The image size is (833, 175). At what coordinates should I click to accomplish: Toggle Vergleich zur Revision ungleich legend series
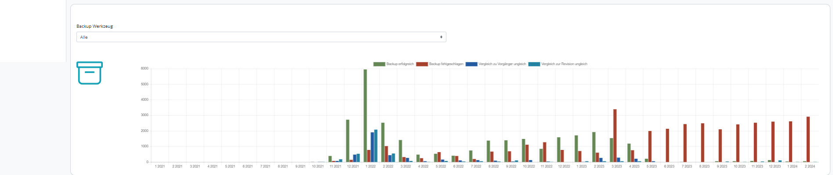[x=558, y=64]
